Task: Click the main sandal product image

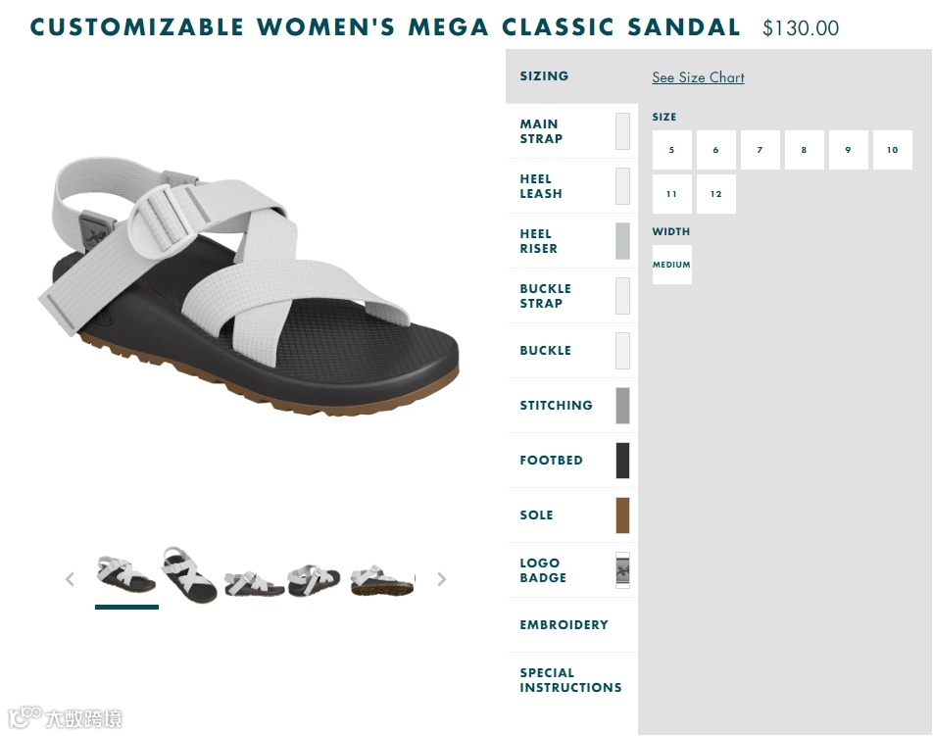Action: tap(249, 285)
